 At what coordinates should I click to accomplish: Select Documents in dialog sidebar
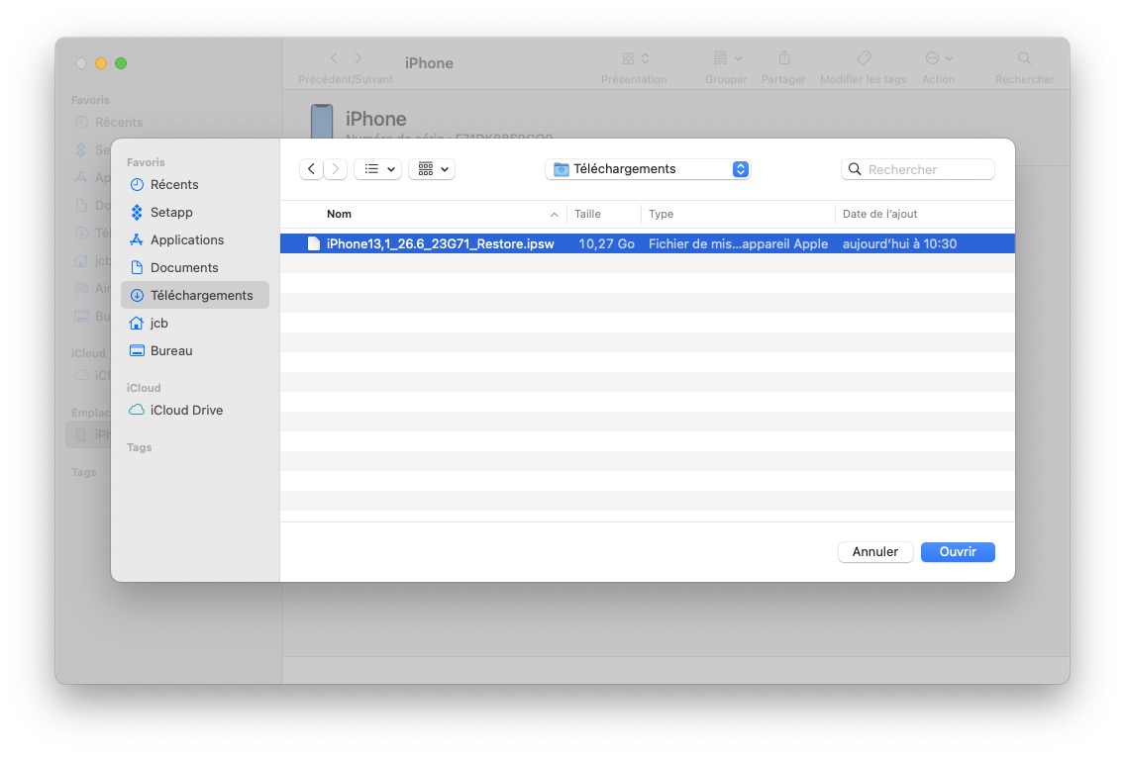pyautogui.click(x=195, y=267)
